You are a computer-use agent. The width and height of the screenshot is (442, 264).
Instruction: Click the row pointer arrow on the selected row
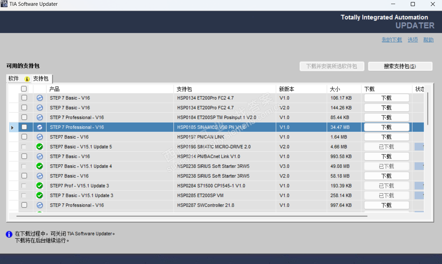click(x=13, y=128)
